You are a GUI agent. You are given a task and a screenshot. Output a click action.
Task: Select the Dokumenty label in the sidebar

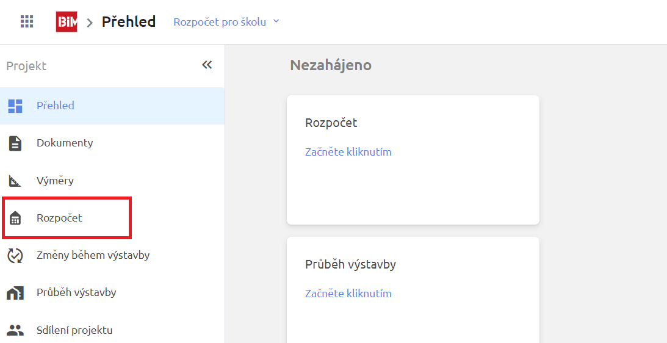tap(65, 143)
